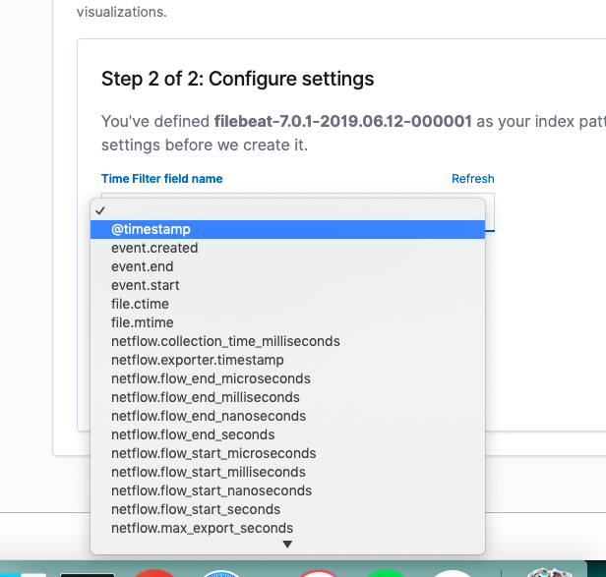Pick netflow.collection_time_milliseconds field
Image resolution: width=606 pixels, height=577 pixels.
tap(287, 341)
